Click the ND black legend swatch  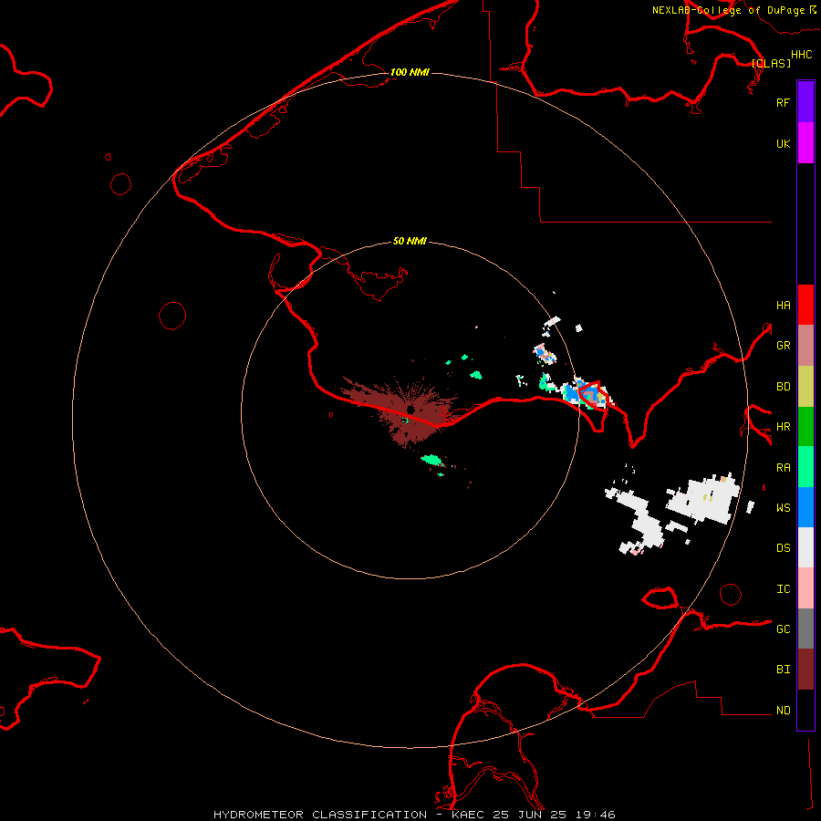805,710
